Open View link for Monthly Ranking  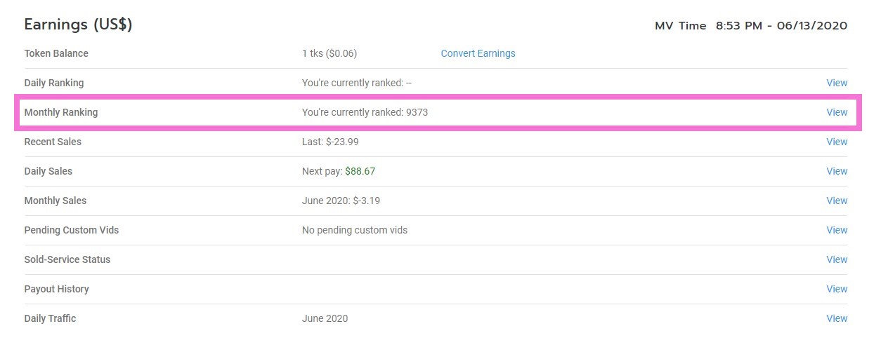836,112
